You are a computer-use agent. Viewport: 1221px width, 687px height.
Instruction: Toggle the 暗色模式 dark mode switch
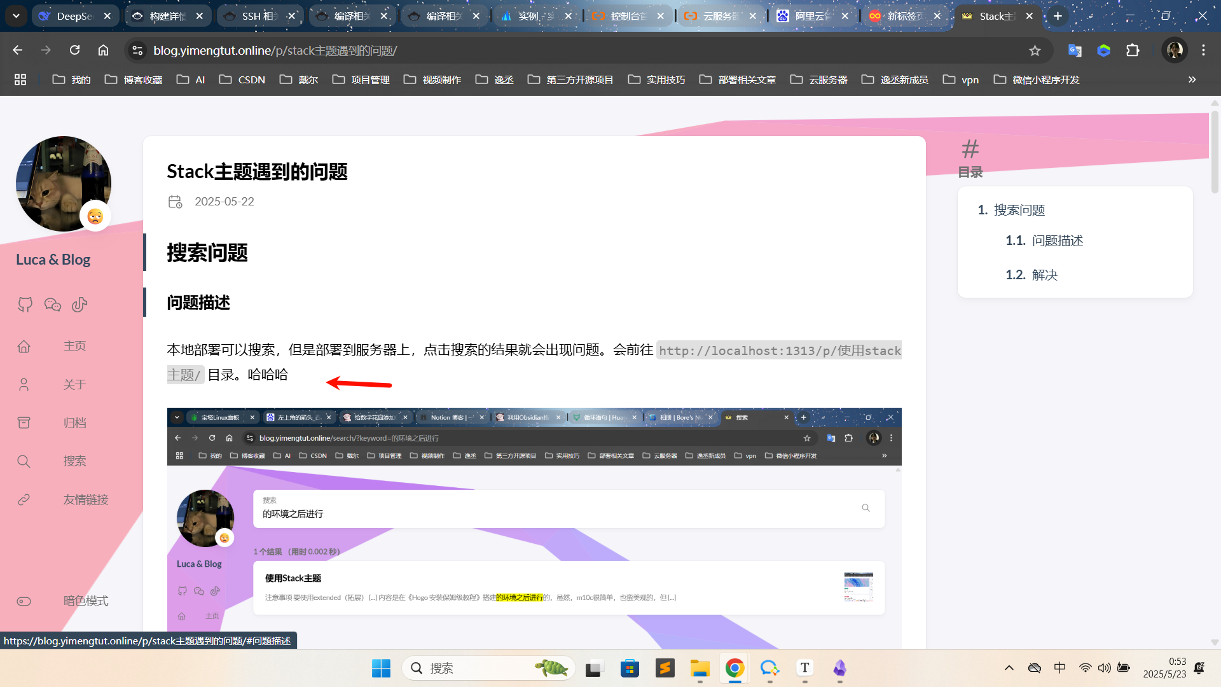click(24, 601)
